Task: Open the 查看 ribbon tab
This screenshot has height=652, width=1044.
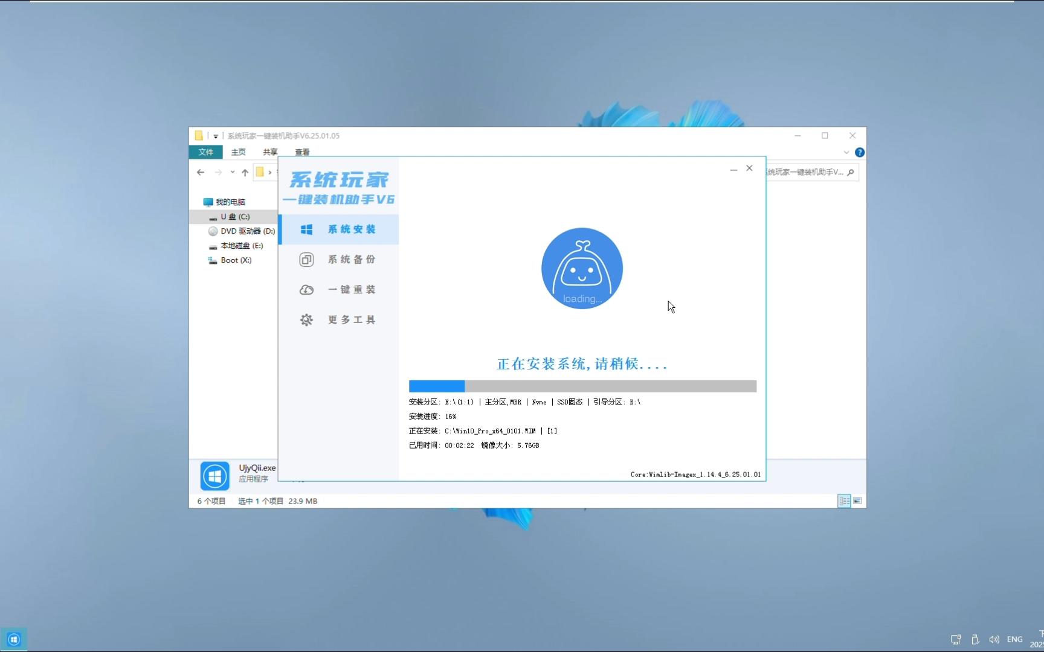Action: tap(303, 152)
